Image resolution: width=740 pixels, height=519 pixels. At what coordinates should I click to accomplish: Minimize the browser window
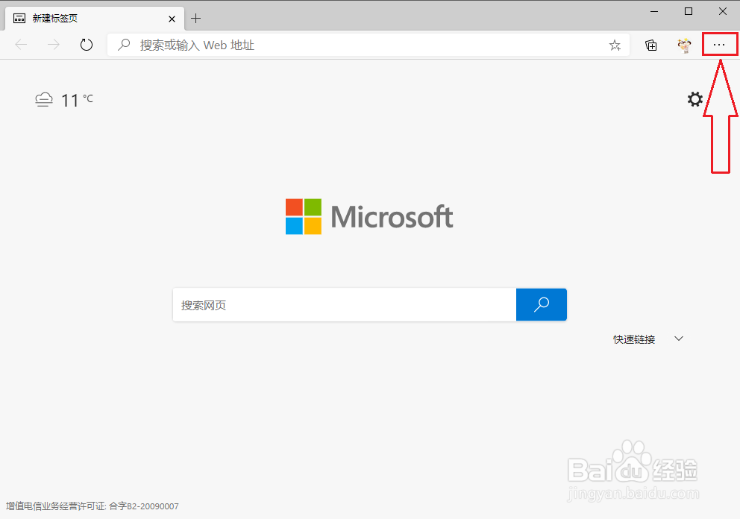point(654,11)
